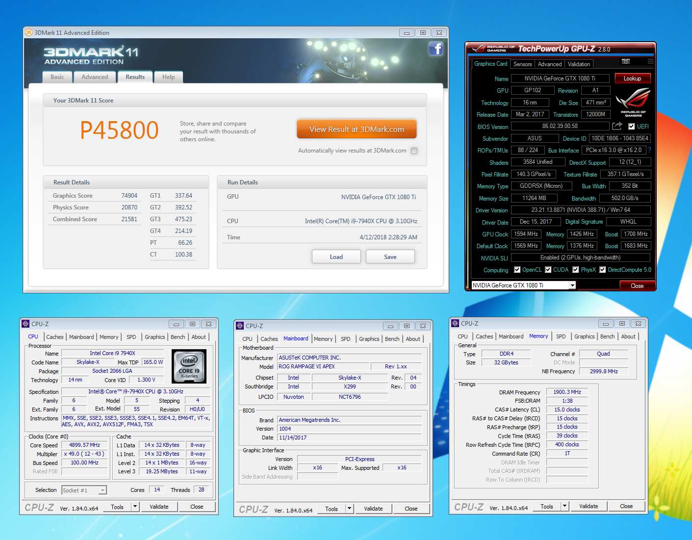Viewport: 692px width, 540px height.
Task: Open the Bench tab in the CPU-Z window showing the CPU tab
Action: pyautogui.click(x=178, y=337)
